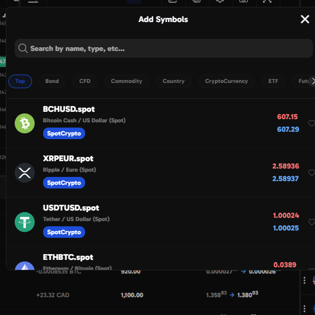Image resolution: width=315 pixels, height=315 pixels.
Task: Switch to the CryptoCurrency category
Action: (x=226, y=81)
